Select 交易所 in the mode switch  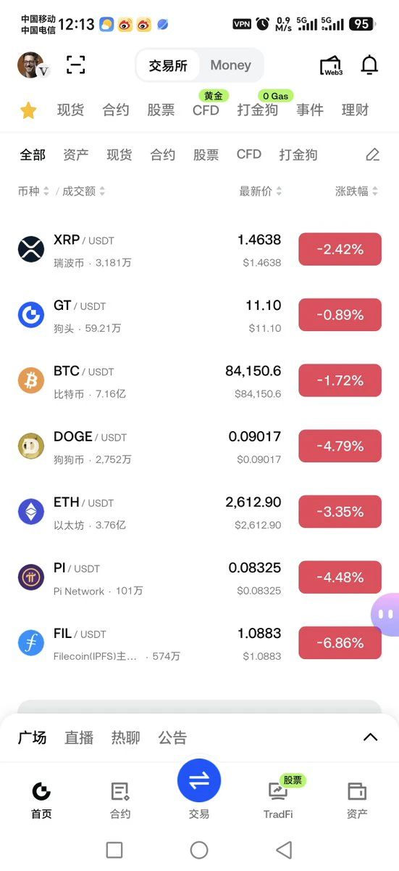coord(168,65)
